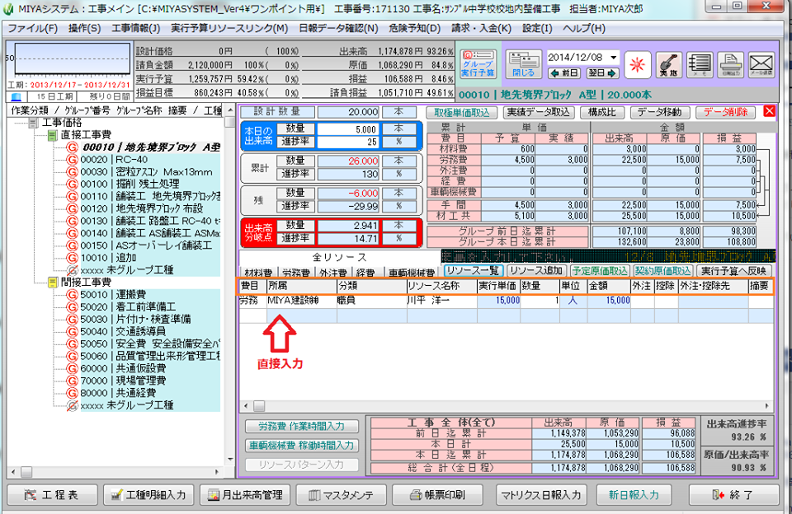Click the green 直接工事費 folder icon
Image resolution: width=792 pixels, height=514 pixels.
pos(53,135)
